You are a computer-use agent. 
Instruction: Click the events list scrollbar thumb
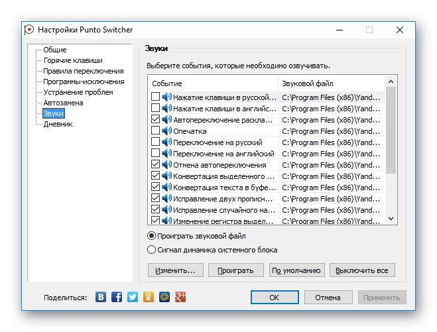391,130
